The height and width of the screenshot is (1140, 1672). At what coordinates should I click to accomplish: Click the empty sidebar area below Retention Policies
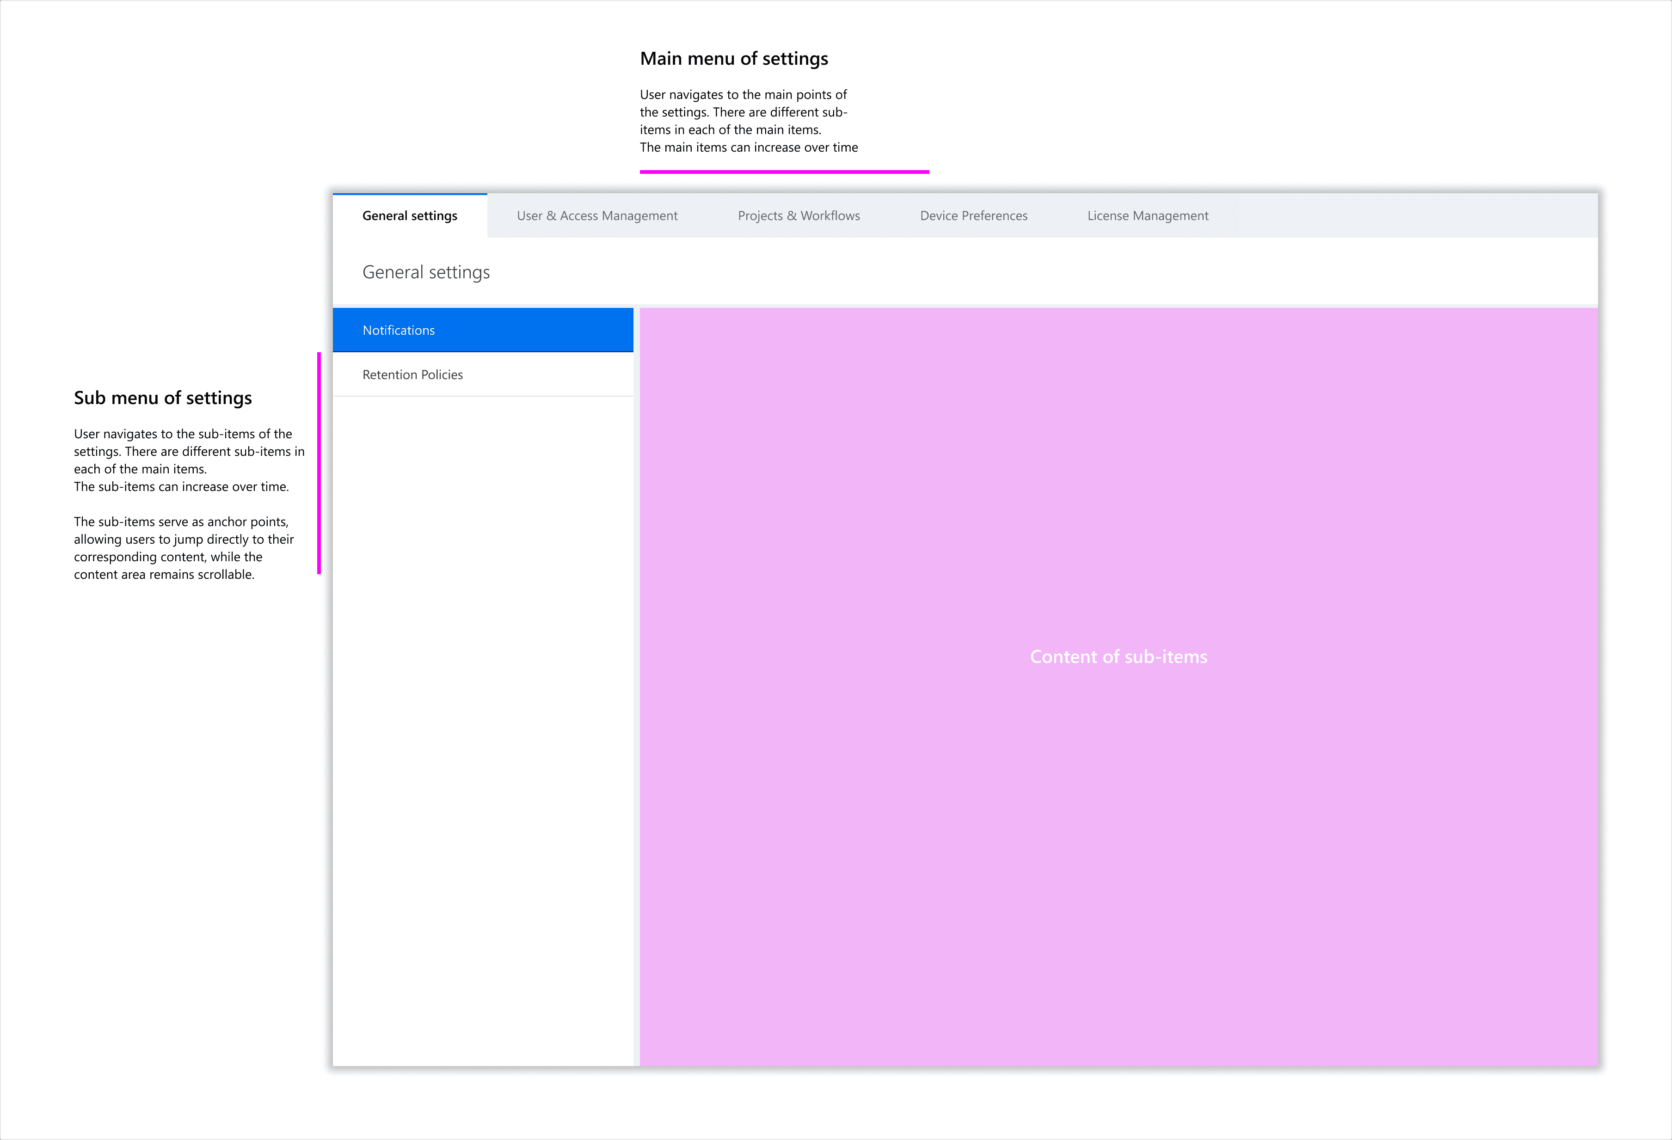tap(482, 719)
